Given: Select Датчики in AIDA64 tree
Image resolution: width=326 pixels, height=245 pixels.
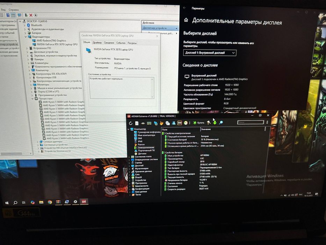Looking at the screenshot, I should (142, 154).
